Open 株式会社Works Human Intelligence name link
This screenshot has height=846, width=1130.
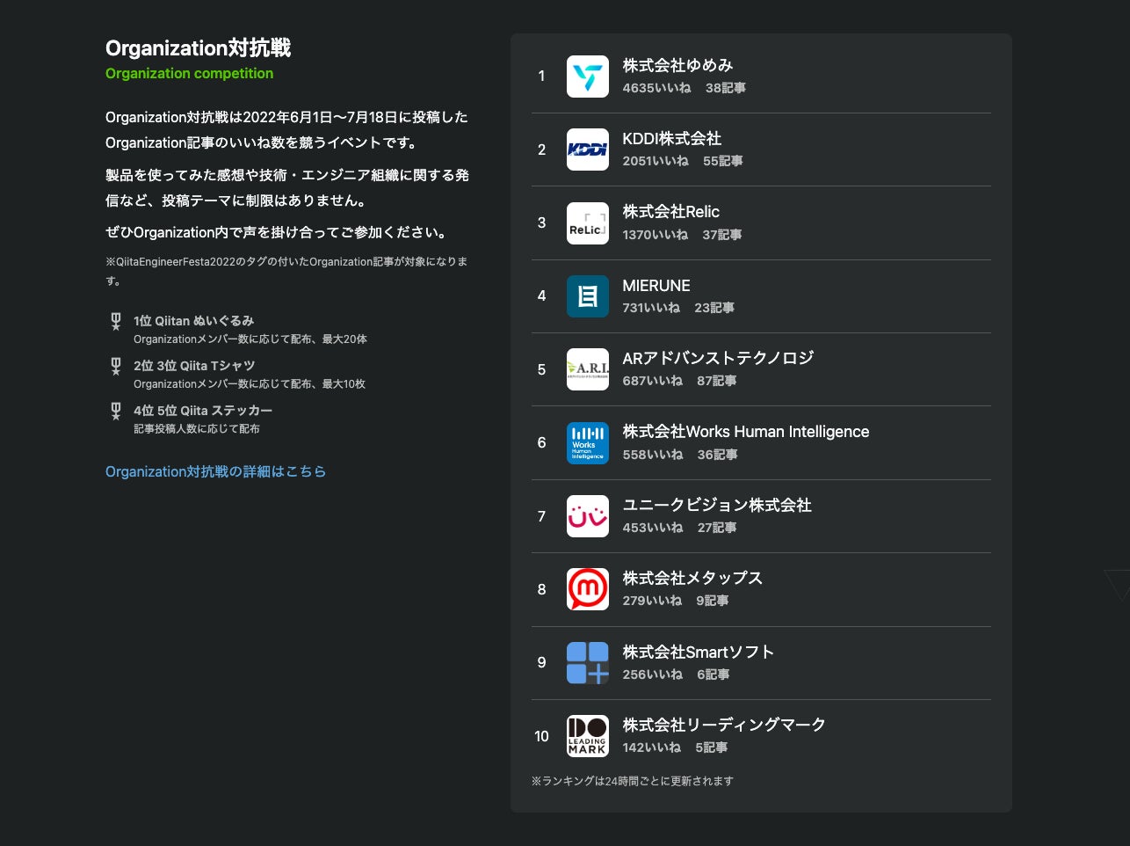(x=746, y=432)
